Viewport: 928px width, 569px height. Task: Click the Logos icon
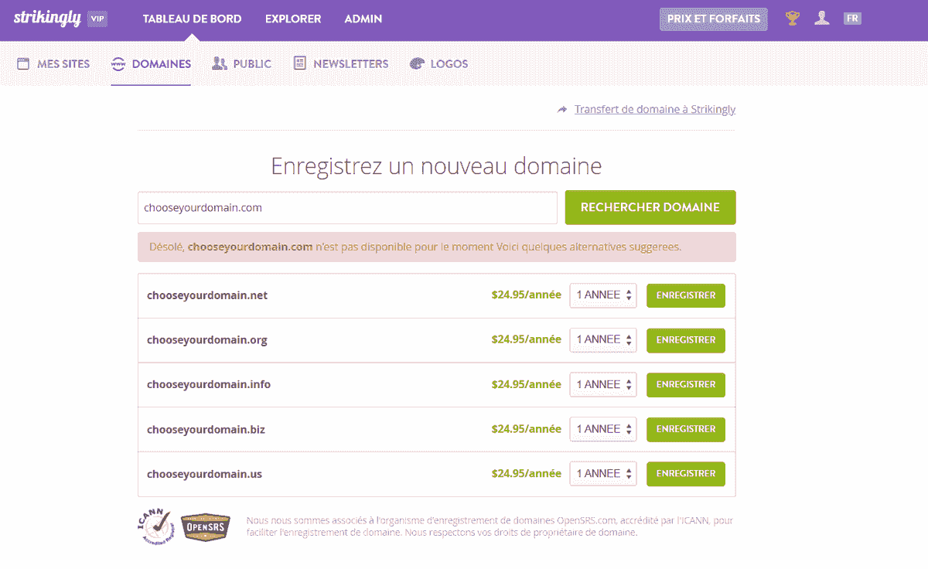click(418, 63)
